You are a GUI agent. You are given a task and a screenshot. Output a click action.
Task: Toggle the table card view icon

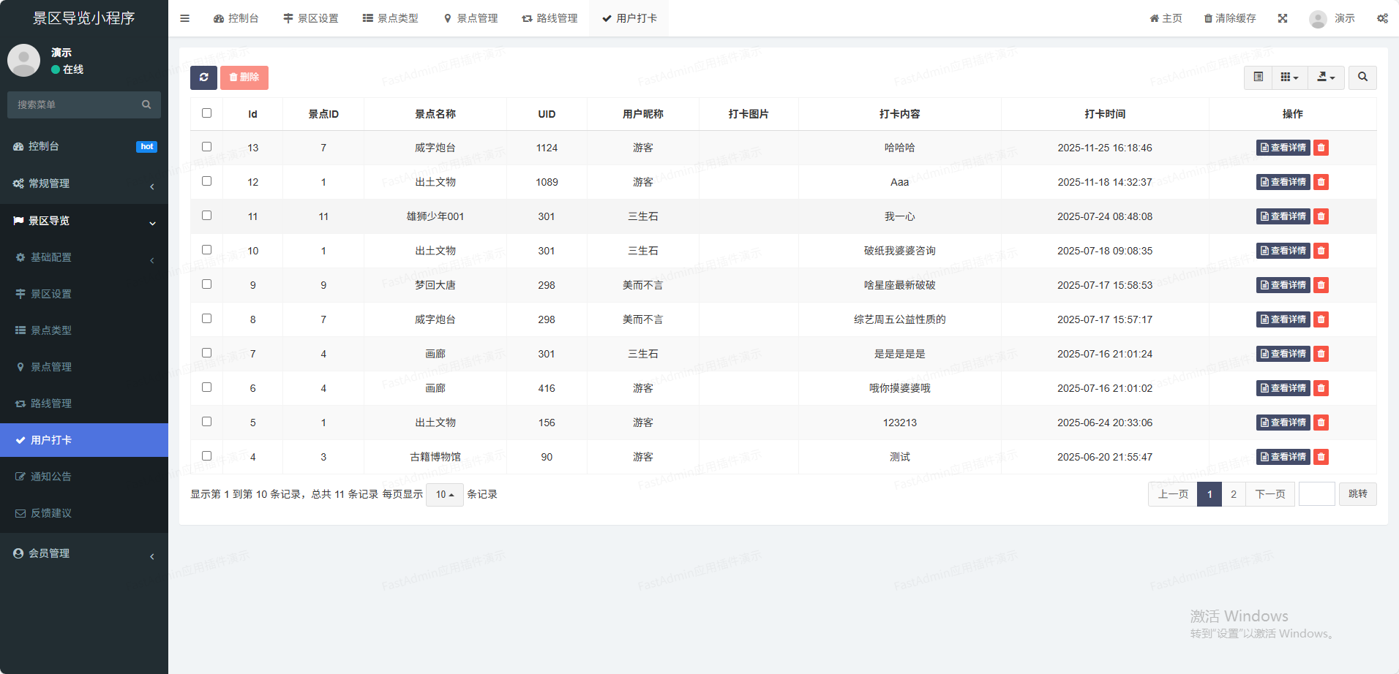(x=1258, y=77)
